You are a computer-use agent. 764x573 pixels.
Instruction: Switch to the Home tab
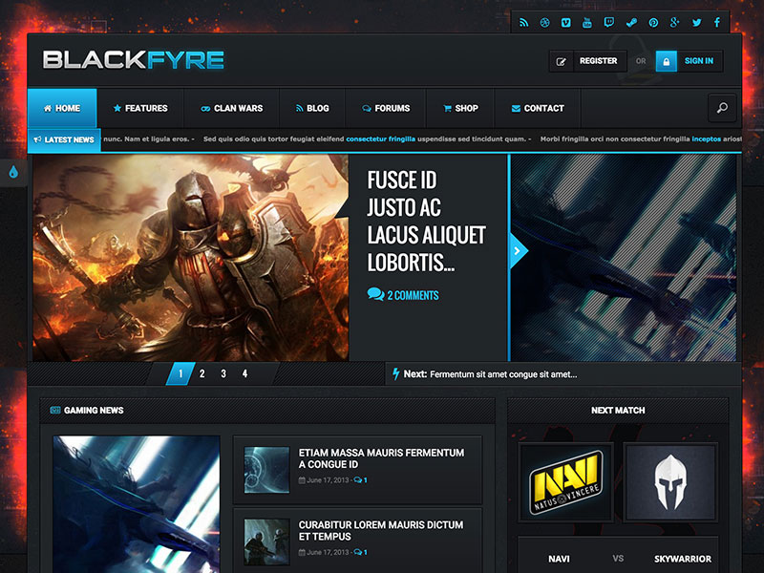pos(61,108)
